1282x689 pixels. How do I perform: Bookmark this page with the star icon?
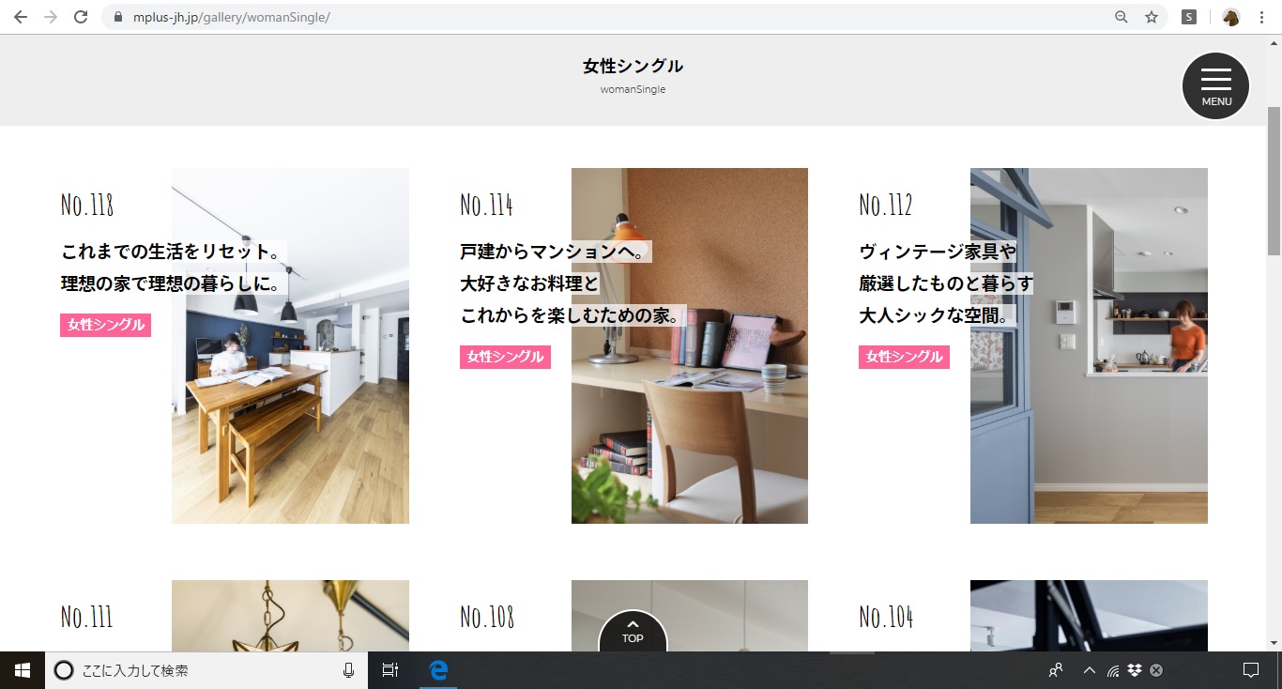(x=1152, y=17)
